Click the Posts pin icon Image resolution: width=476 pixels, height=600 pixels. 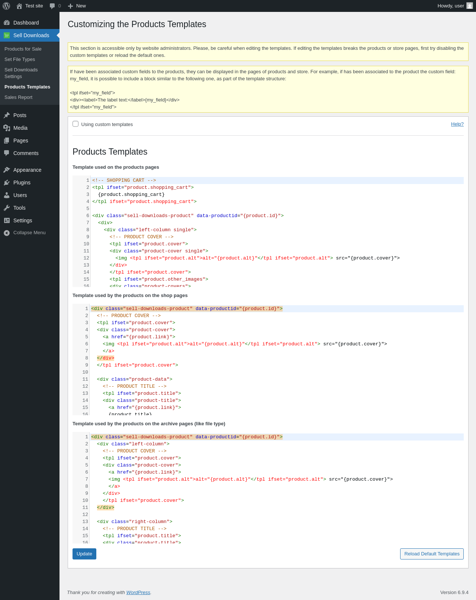tap(7, 115)
